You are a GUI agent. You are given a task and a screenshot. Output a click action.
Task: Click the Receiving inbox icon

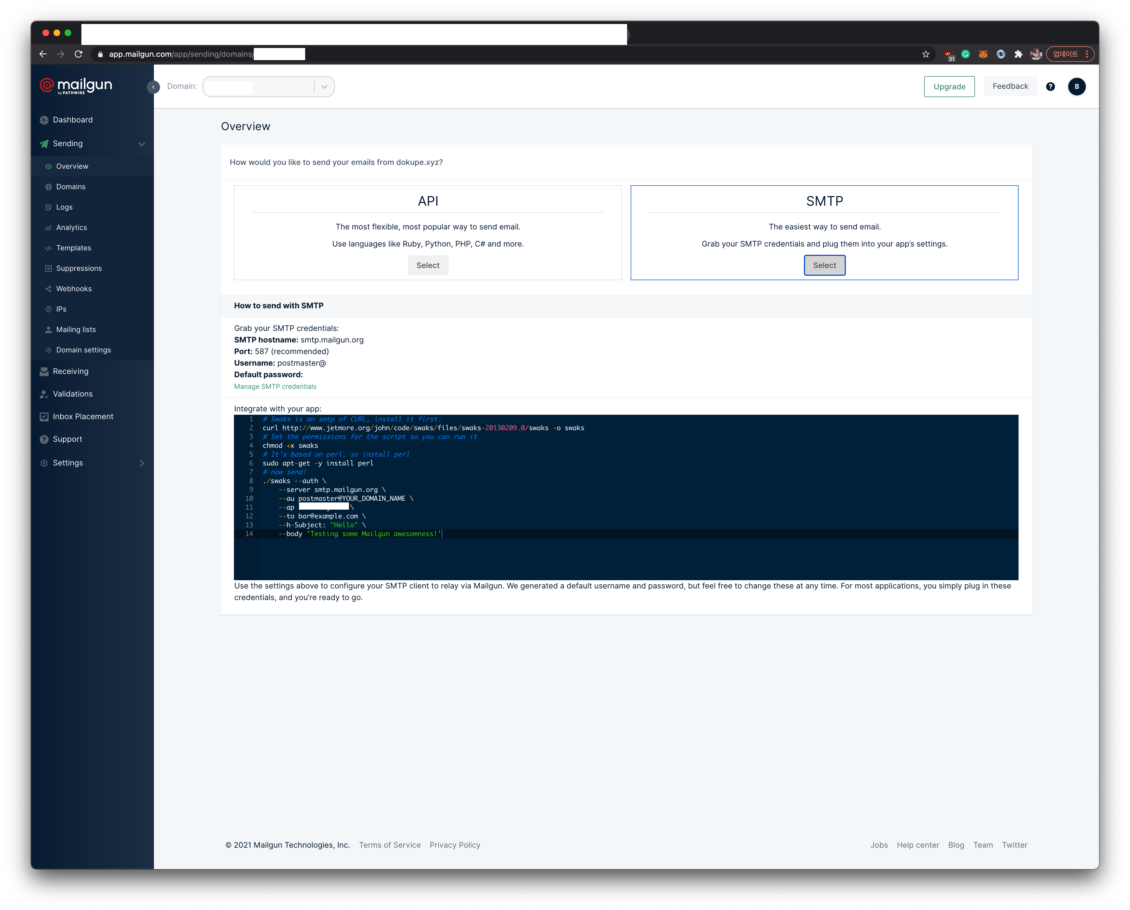coord(44,372)
